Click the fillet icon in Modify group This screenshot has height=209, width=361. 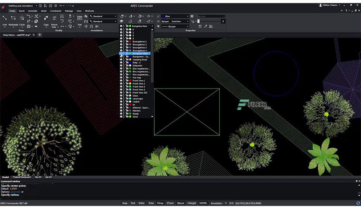62,21
